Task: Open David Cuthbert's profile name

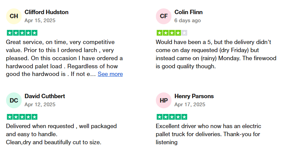Action: point(45,96)
